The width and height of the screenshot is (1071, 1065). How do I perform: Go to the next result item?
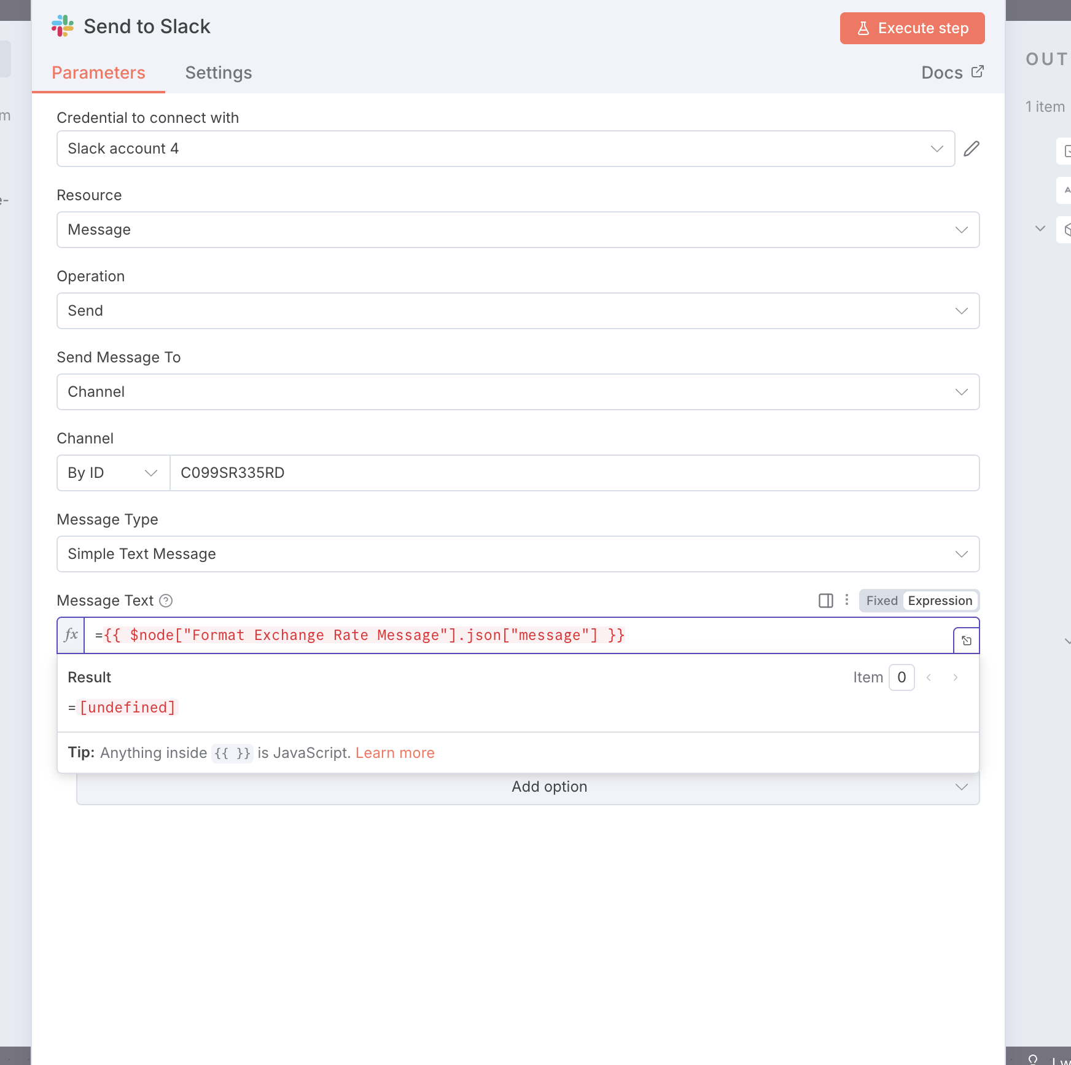(x=956, y=677)
